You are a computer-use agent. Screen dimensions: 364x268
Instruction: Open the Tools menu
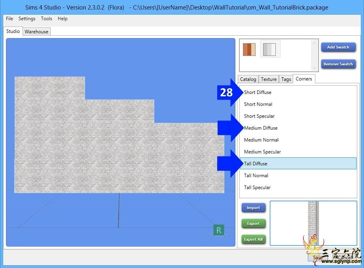coord(46,19)
